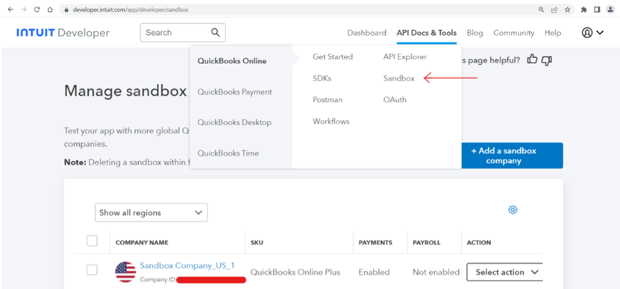Open the gear settings icon above table

pos(513,209)
